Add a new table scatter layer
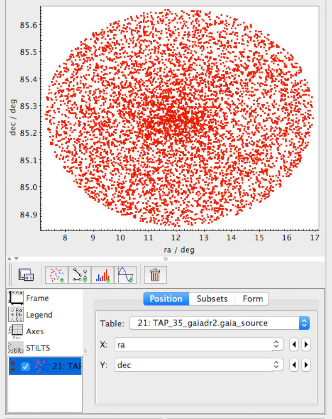The image size is (332, 419). 56,274
